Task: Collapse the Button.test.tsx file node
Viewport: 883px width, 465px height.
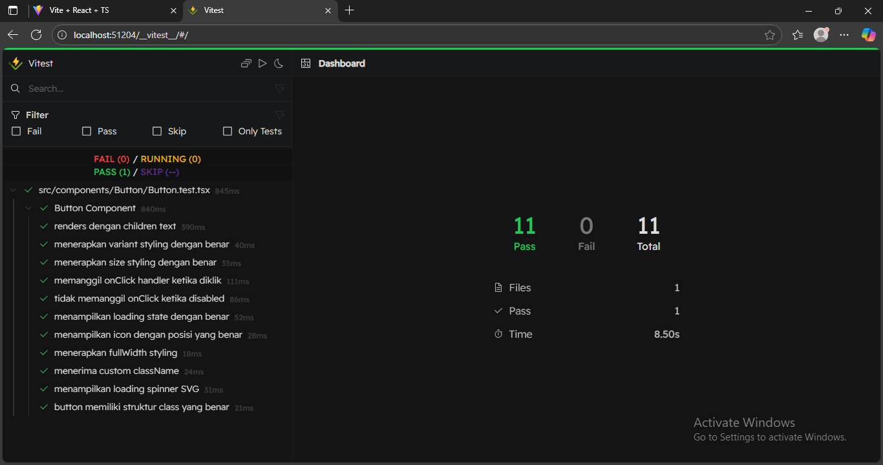Action: click(13, 191)
